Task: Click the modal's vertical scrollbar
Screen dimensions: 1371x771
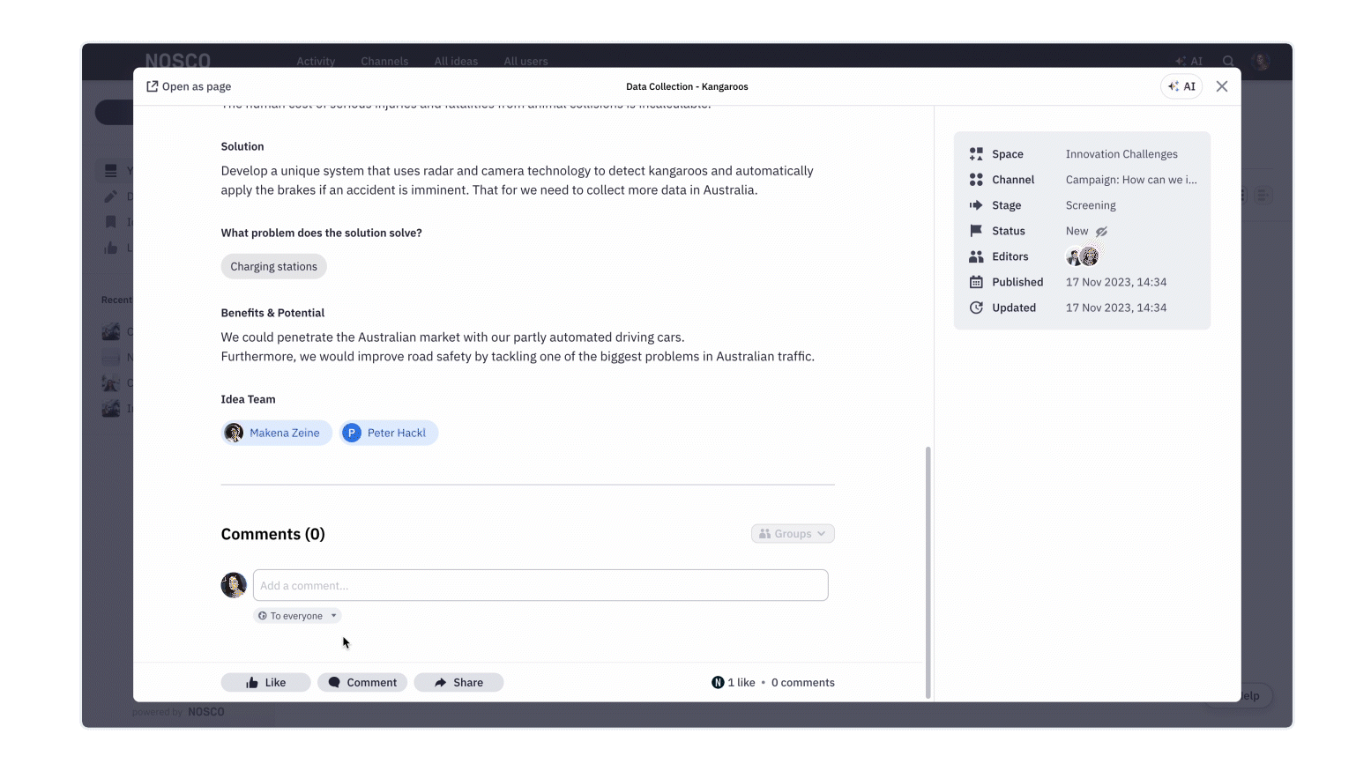Action: [928, 573]
